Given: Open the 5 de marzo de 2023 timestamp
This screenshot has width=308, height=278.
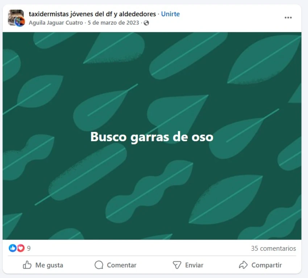Looking at the screenshot, I should 113,23.
